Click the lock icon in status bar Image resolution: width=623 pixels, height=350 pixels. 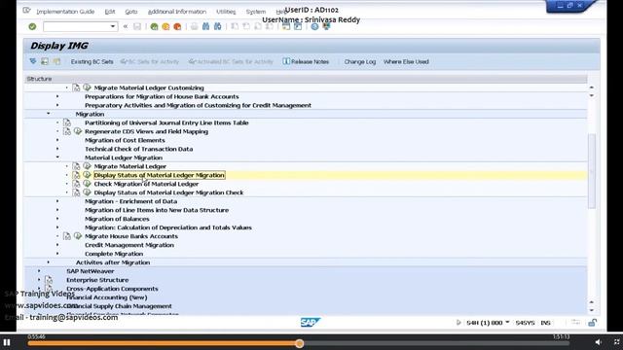coord(592,323)
